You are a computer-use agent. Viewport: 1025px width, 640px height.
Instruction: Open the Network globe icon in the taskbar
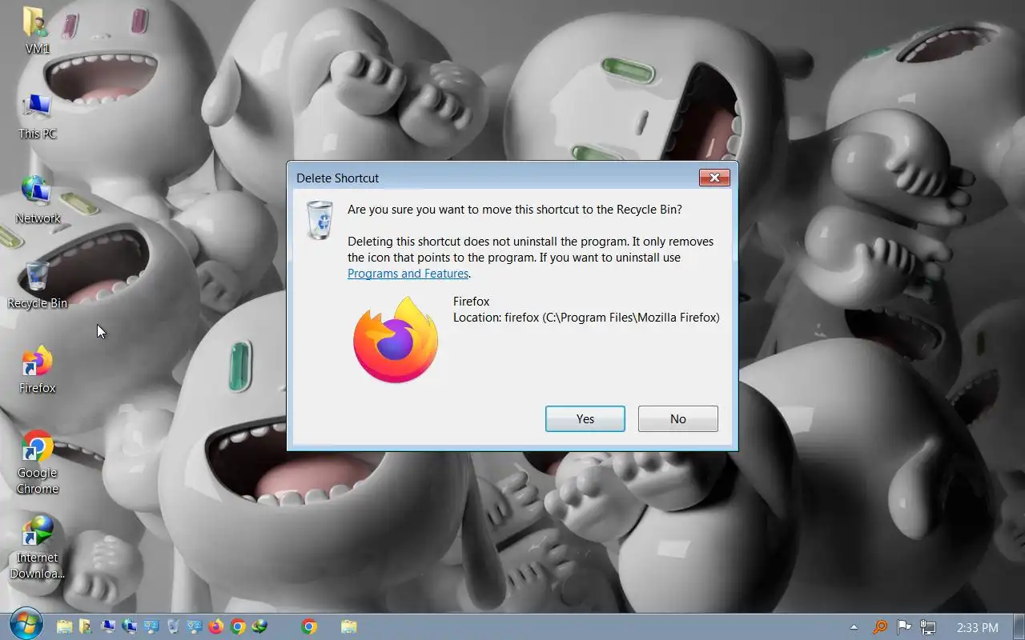click(130, 626)
